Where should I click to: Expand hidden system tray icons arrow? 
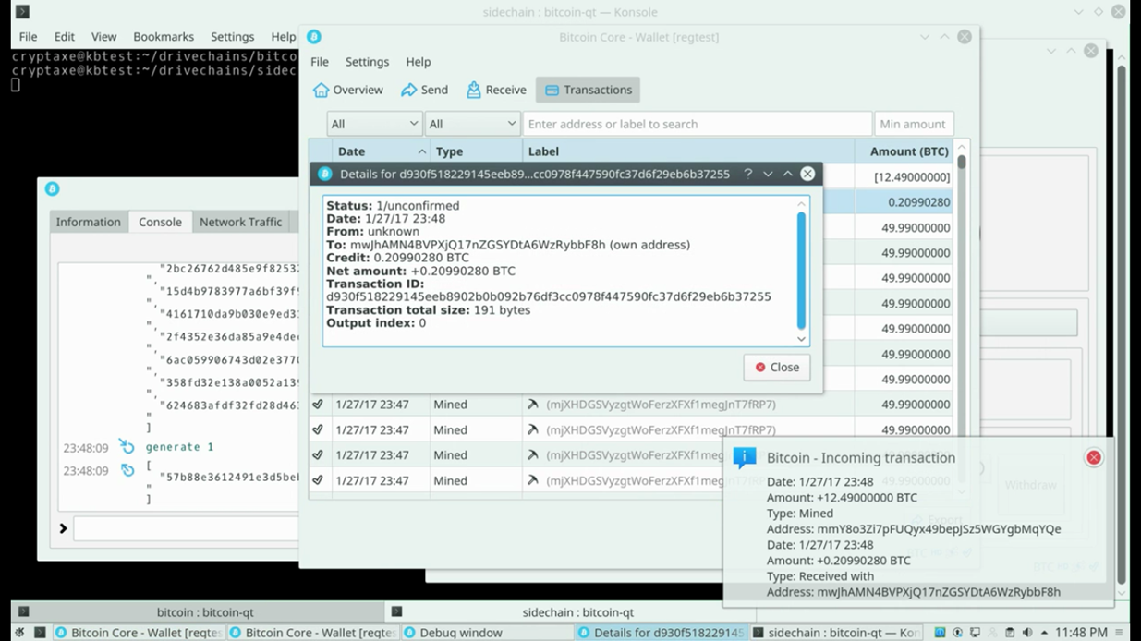pos(1044,633)
